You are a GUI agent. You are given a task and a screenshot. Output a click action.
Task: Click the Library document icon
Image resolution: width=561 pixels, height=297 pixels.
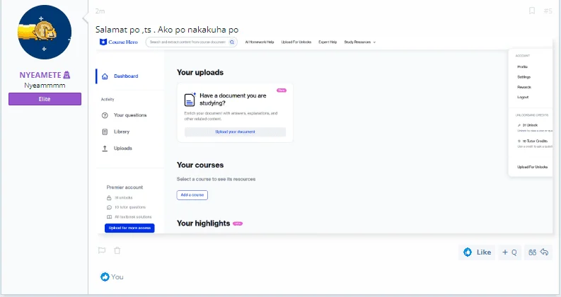[x=105, y=132]
